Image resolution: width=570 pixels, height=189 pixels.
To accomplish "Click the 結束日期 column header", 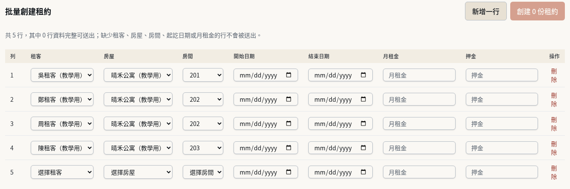I will coord(319,56).
